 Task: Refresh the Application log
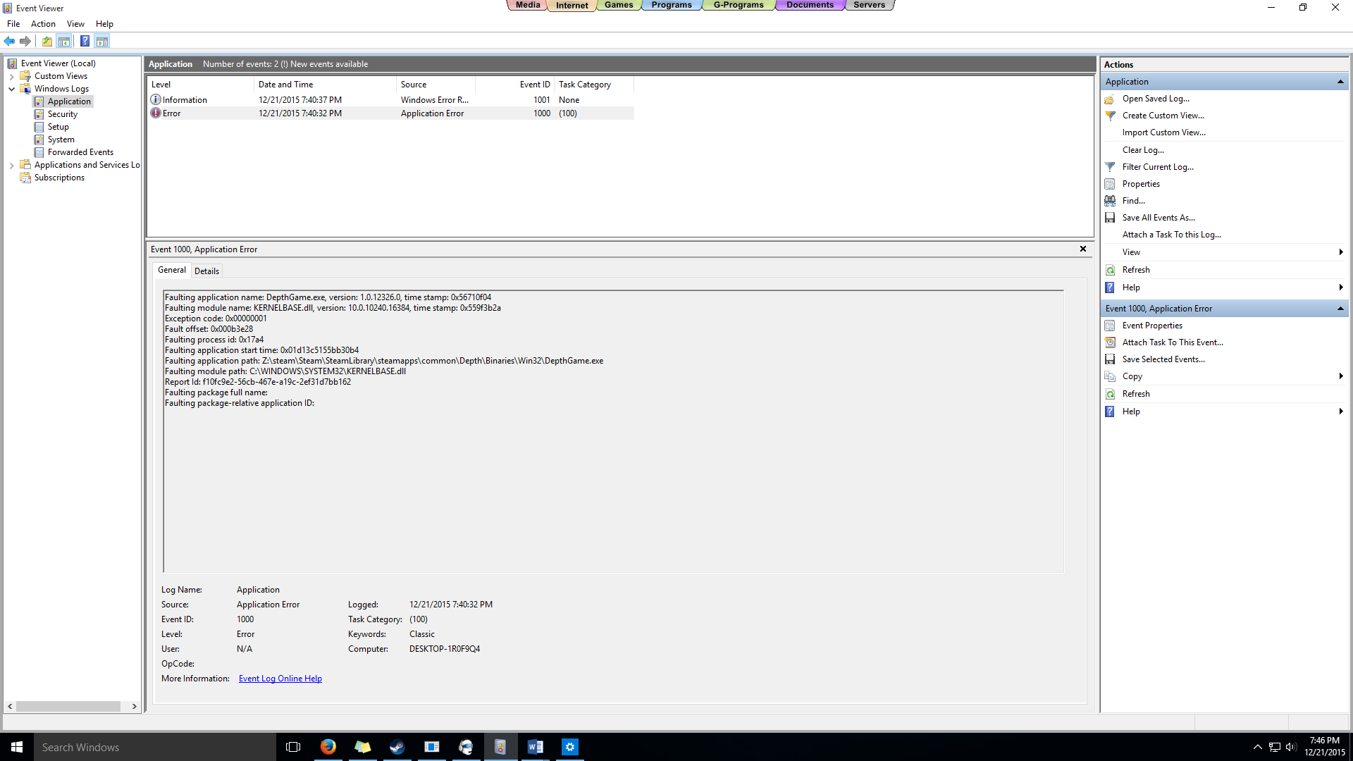(x=1135, y=269)
